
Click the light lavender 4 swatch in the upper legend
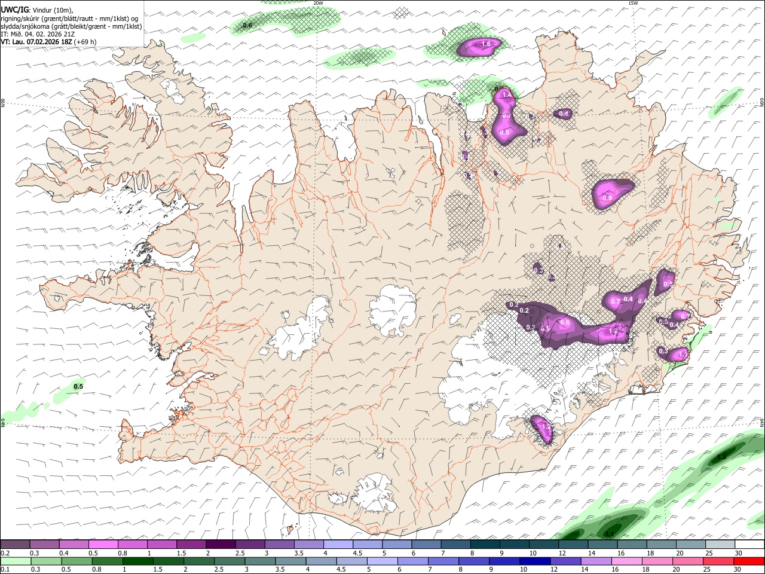[x=338, y=545]
